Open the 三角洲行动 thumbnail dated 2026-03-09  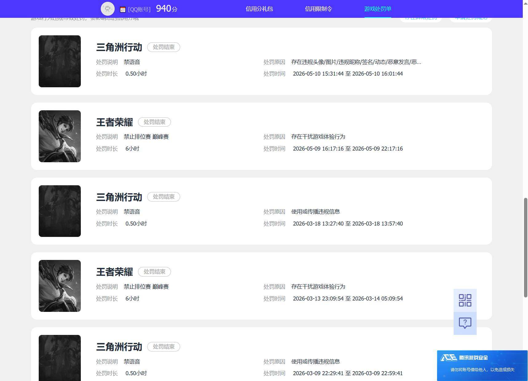[x=60, y=358]
